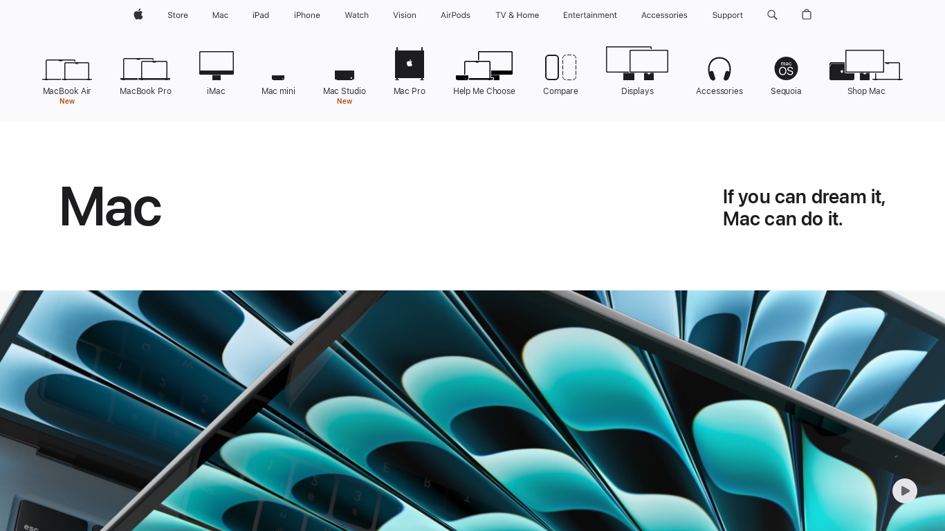The width and height of the screenshot is (945, 531).
Task: Click the Mac mini text label
Action: [x=278, y=91]
